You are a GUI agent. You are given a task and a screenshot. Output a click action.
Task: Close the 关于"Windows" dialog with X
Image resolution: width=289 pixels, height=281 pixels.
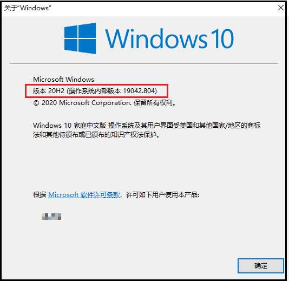[x=281, y=8]
